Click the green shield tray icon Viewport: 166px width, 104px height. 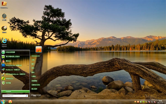141,102
